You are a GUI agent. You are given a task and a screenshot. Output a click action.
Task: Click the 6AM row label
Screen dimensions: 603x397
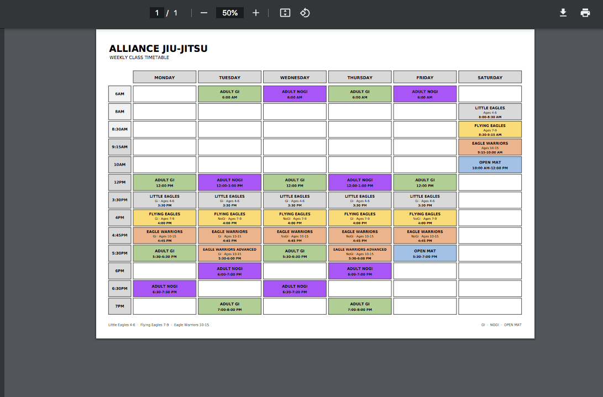119,94
